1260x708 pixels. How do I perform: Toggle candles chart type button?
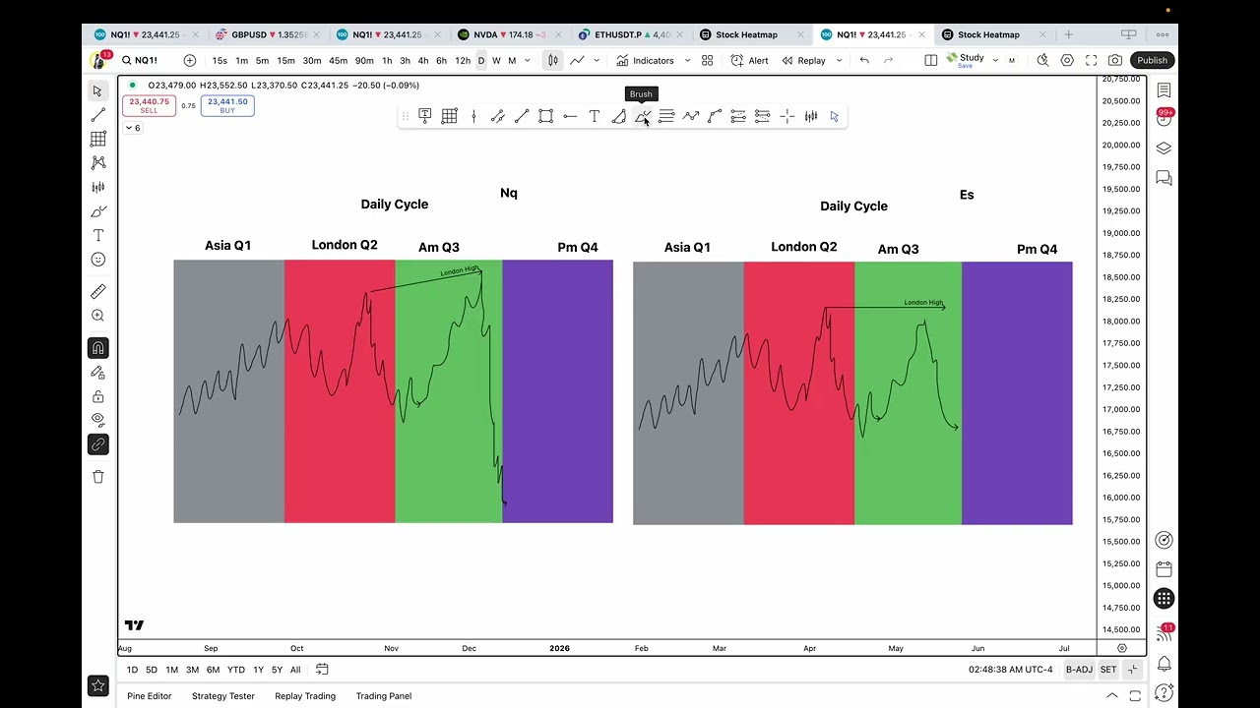pos(552,60)
